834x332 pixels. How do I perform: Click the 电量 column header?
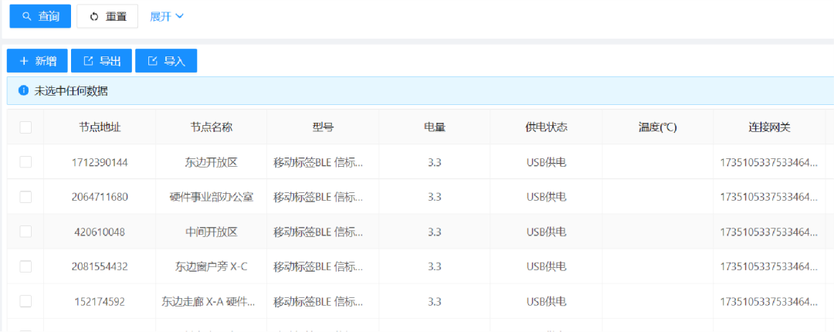435,127
